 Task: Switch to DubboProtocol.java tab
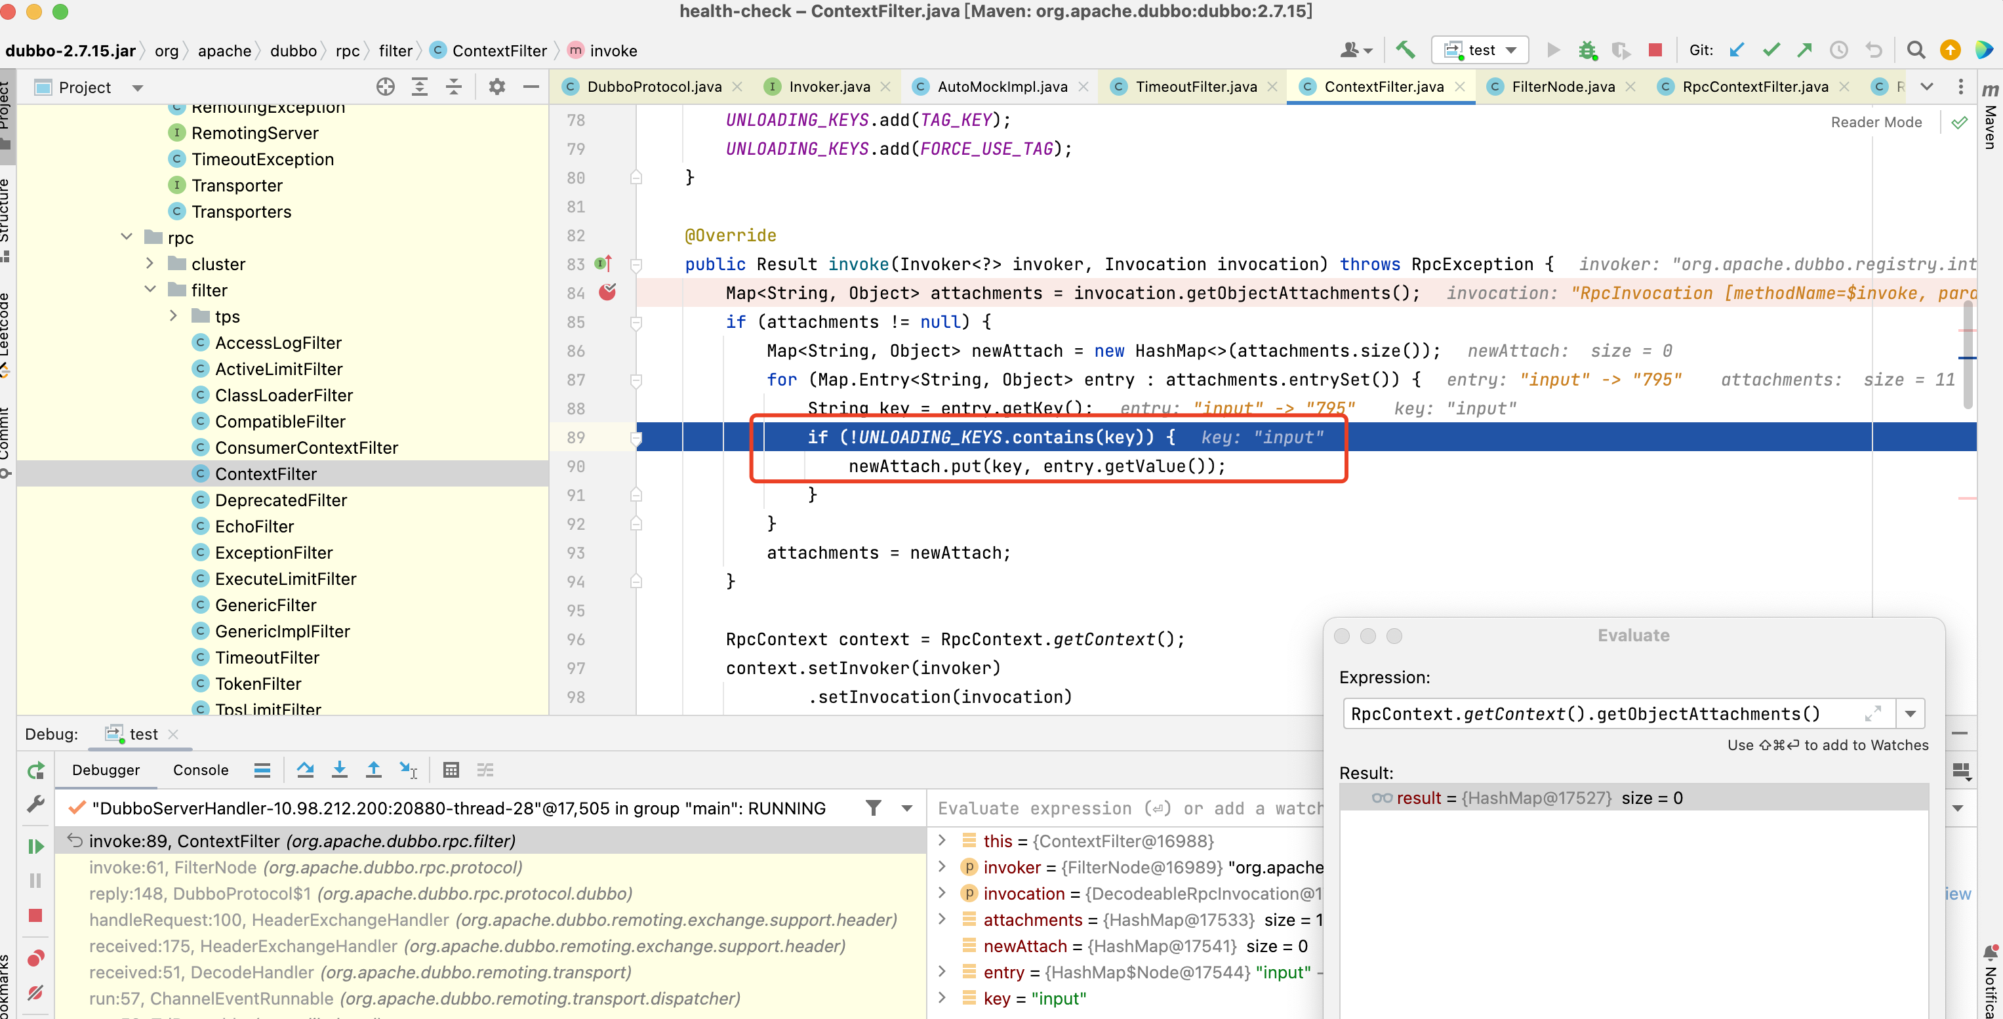pyautogui.click(x=653, y=87)
